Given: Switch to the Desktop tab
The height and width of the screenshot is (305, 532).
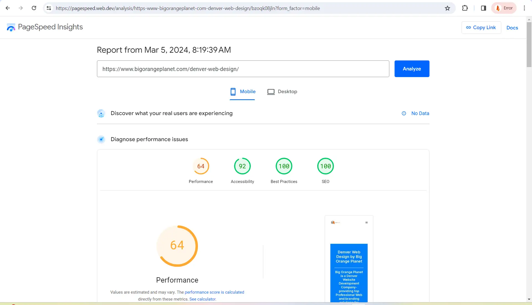Looking at the screenshot, I should [282, 92].
